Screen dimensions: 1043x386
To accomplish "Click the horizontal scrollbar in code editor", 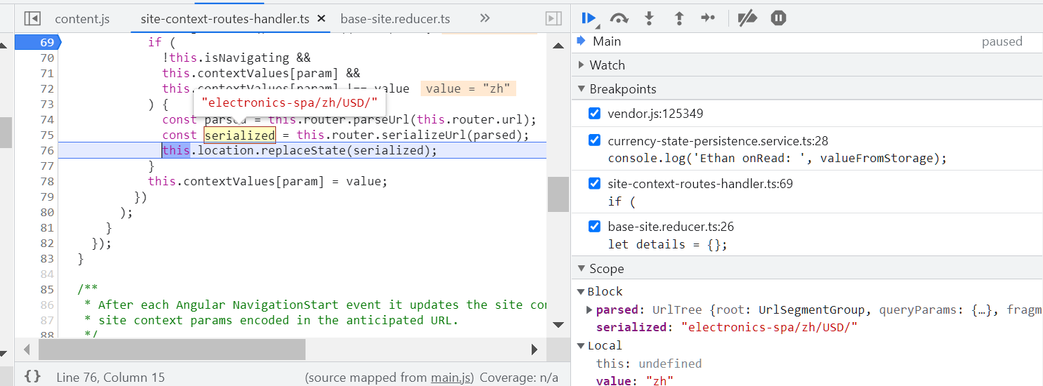I will point(172,349).
